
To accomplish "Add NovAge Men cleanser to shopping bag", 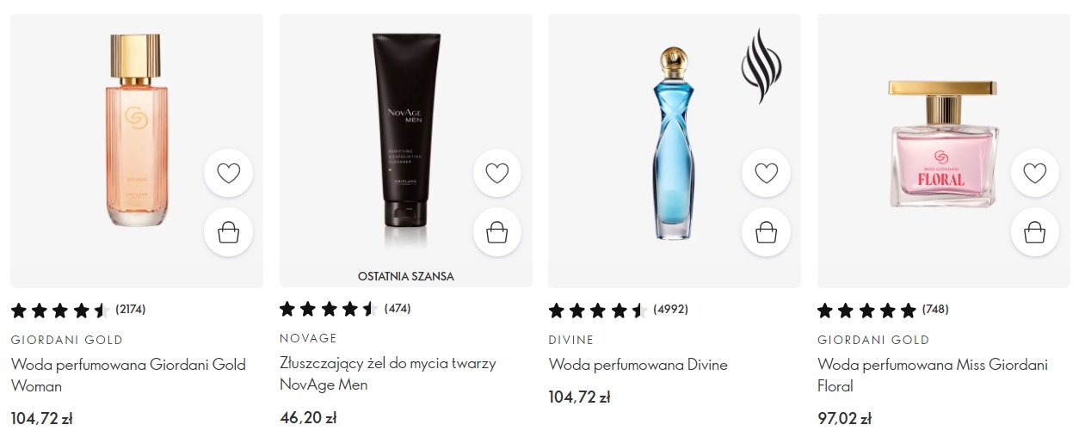I will coord(497,232).
